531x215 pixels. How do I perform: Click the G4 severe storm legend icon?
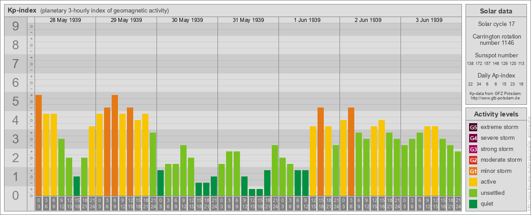[x=473, y=138]
